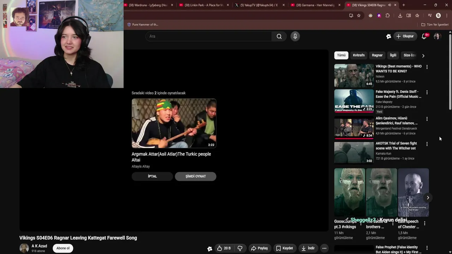Play next video with ŞİMDİ OYNAT
Viewport: 452px width, 254px height.
coord(196,176)
